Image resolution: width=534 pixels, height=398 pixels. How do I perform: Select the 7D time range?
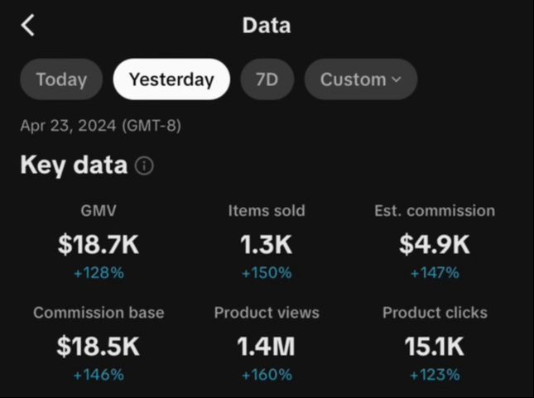(267, 79)
